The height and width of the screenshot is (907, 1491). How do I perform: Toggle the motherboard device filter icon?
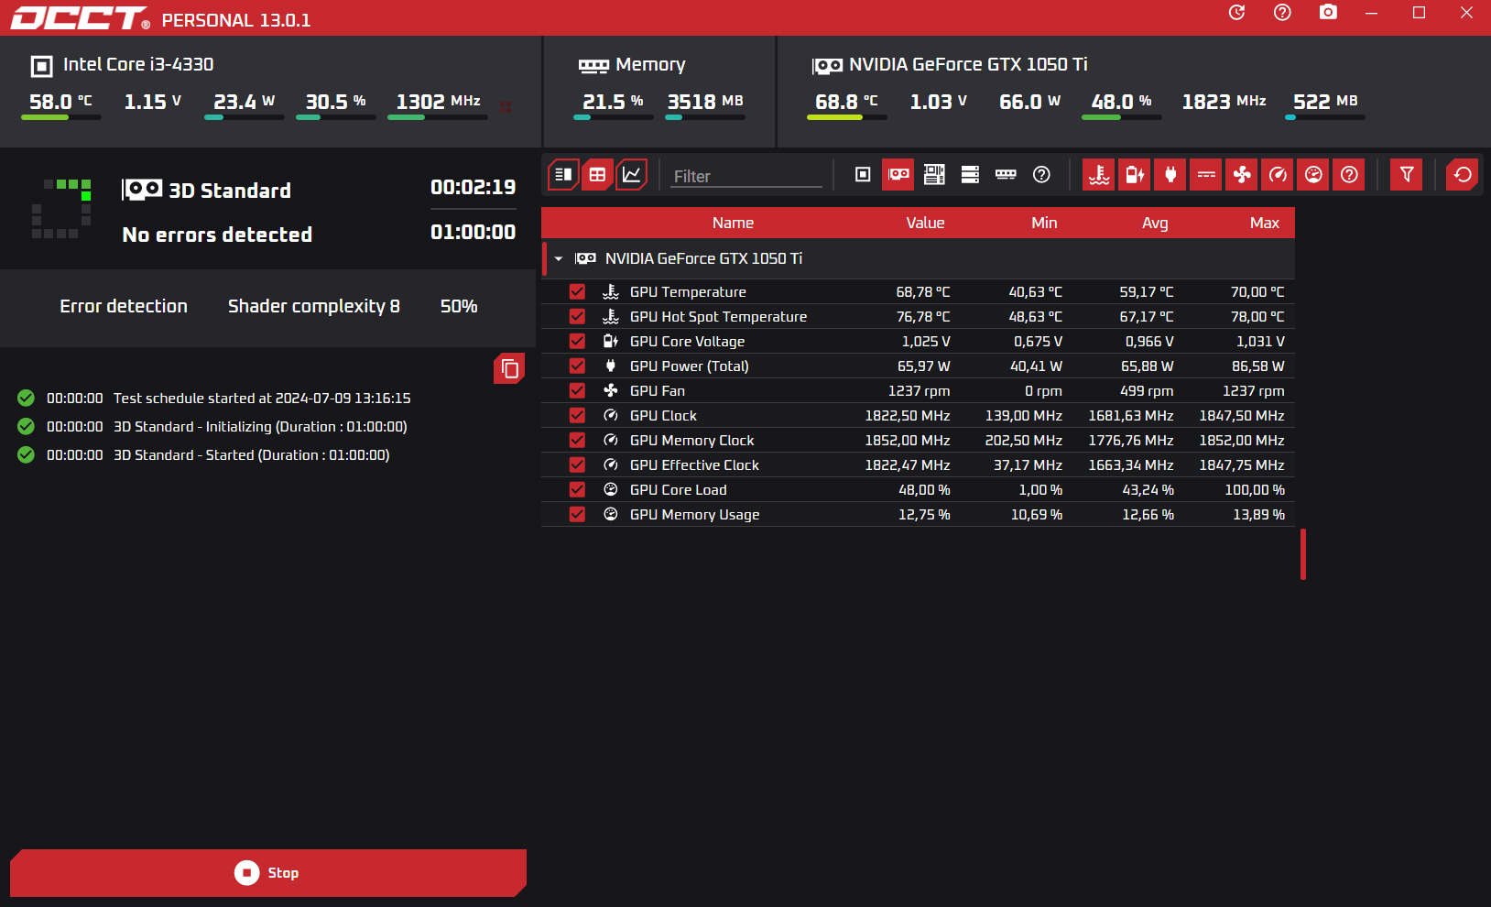934,174
